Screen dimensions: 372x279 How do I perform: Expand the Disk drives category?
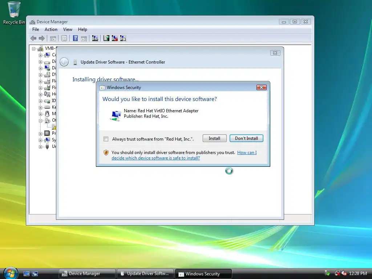40,62
